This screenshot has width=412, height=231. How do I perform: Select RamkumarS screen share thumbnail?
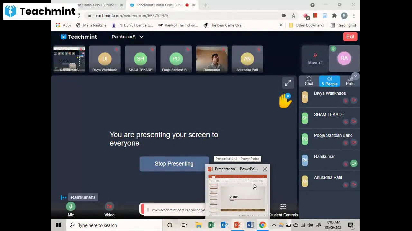[x=69, y=59]
